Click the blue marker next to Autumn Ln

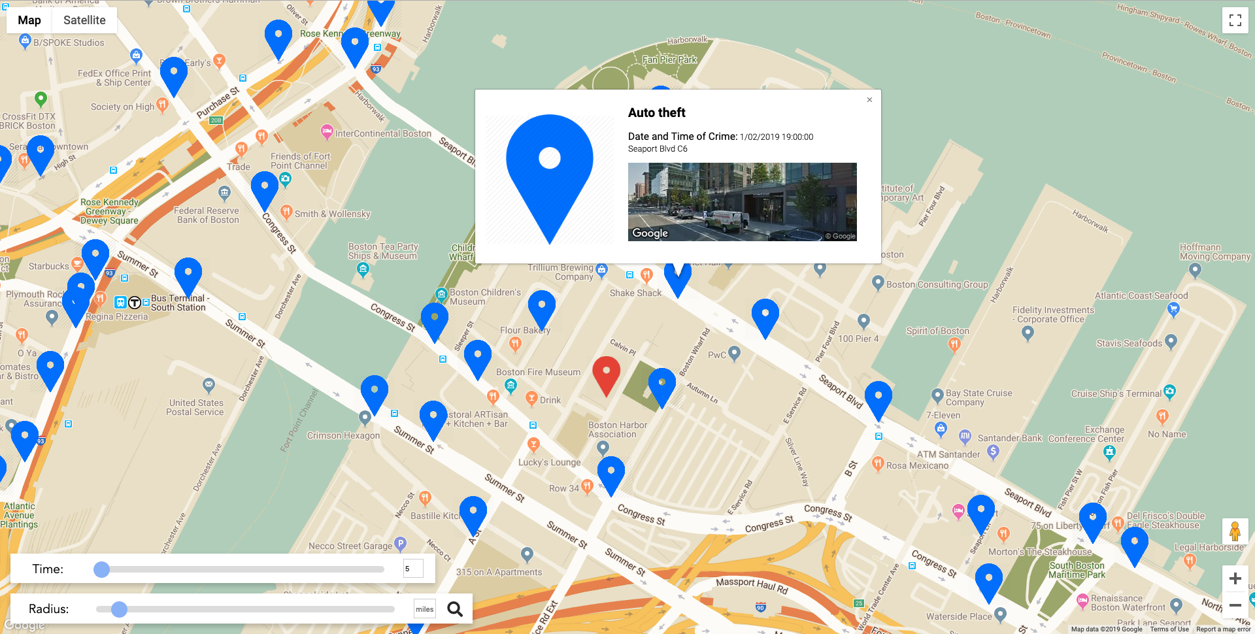coord(662,388)
